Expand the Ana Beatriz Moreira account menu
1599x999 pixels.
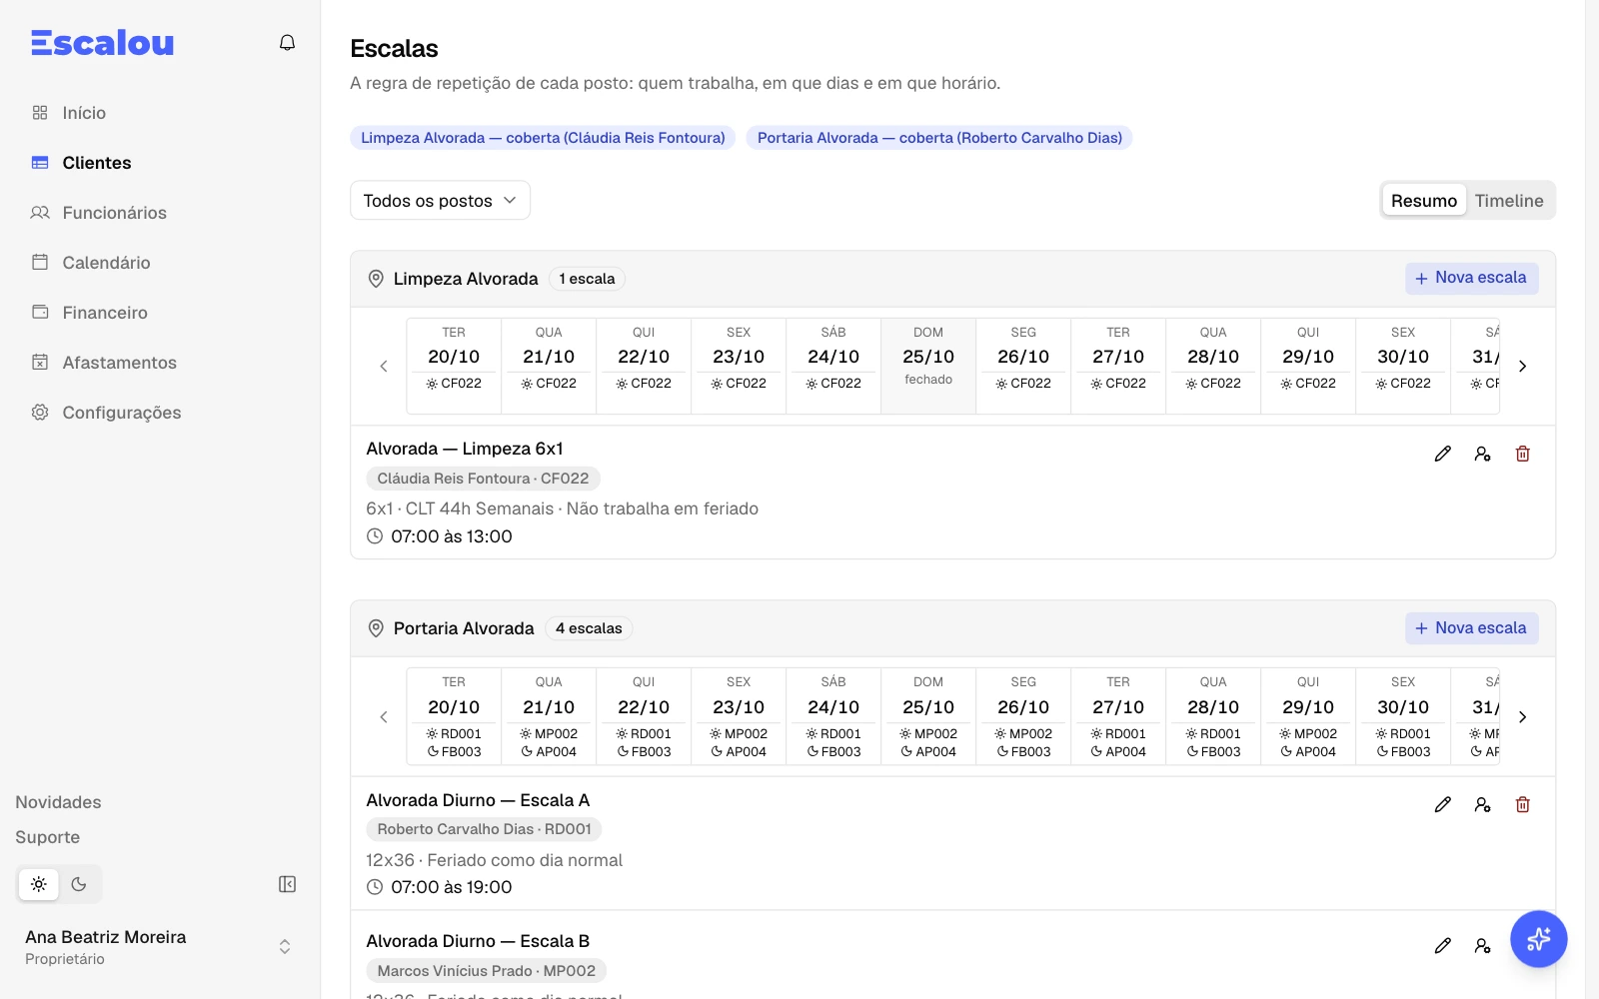pos(160,947)
